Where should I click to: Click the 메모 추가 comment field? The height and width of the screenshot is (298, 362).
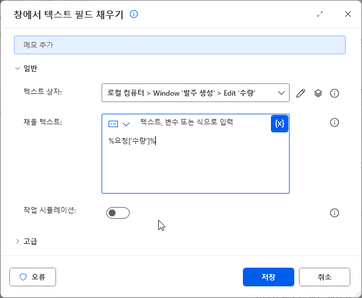coord(180,45)
